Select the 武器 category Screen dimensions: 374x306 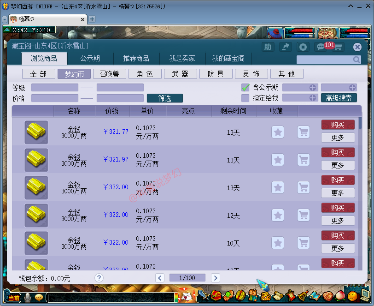tap(181, 74)
